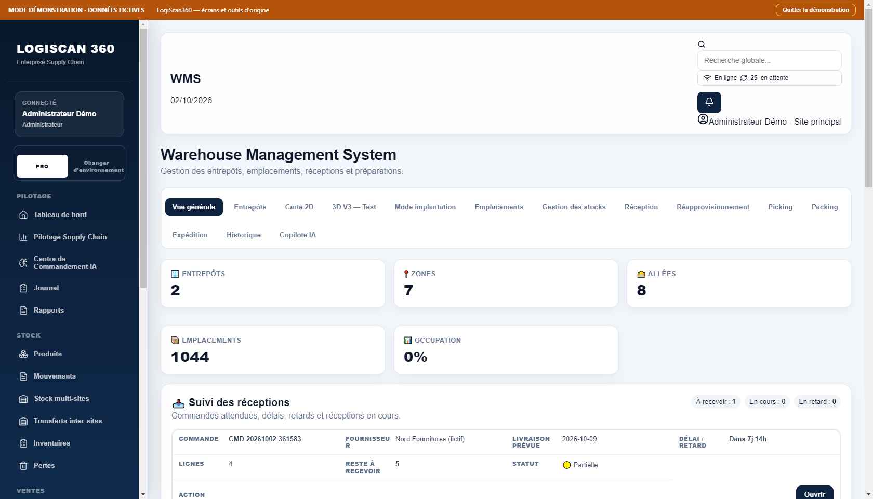Open the Réception tab
873x499 pixels.
(641, 207)
